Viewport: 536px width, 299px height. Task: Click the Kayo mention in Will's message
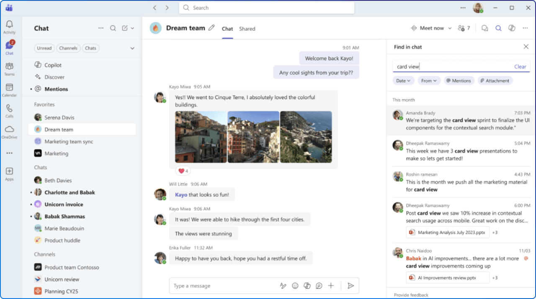(181, 194)
